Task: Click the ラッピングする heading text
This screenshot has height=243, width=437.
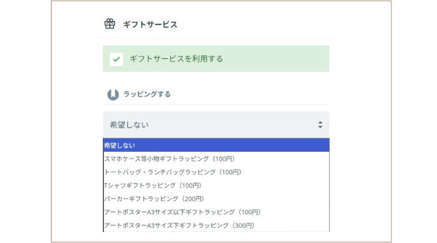Action: pos(147,94)
